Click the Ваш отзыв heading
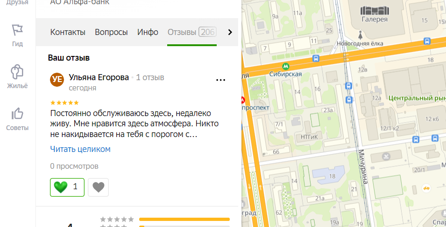Screen dimensions: 446x227 (x=69, y=58)
